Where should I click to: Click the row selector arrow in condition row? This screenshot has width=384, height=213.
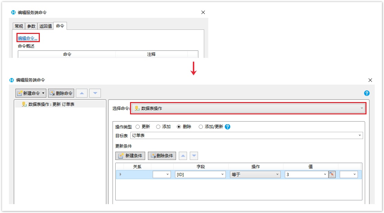tap(120, 174)
